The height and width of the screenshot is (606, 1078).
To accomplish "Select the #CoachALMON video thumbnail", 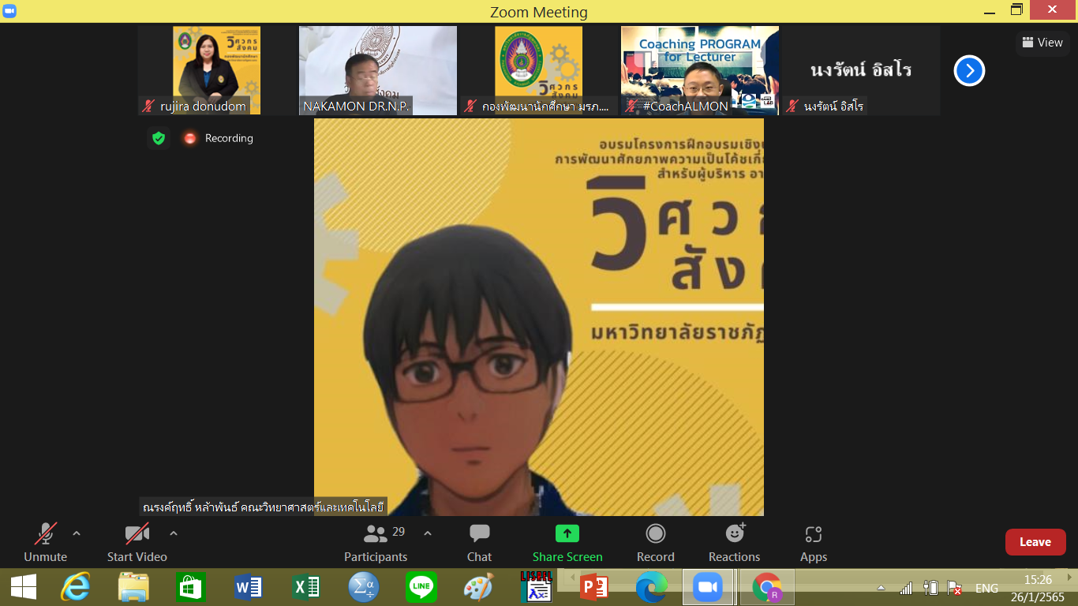I will [700, 71].
